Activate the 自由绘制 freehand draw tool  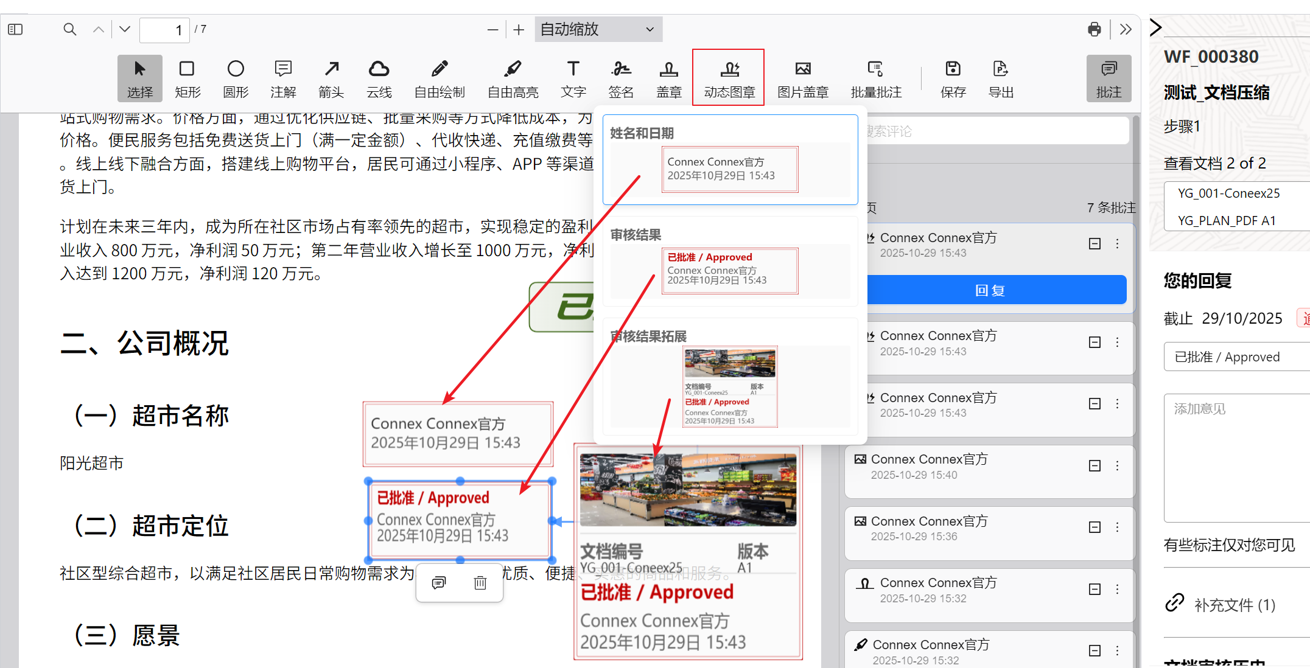coord(439,78)
